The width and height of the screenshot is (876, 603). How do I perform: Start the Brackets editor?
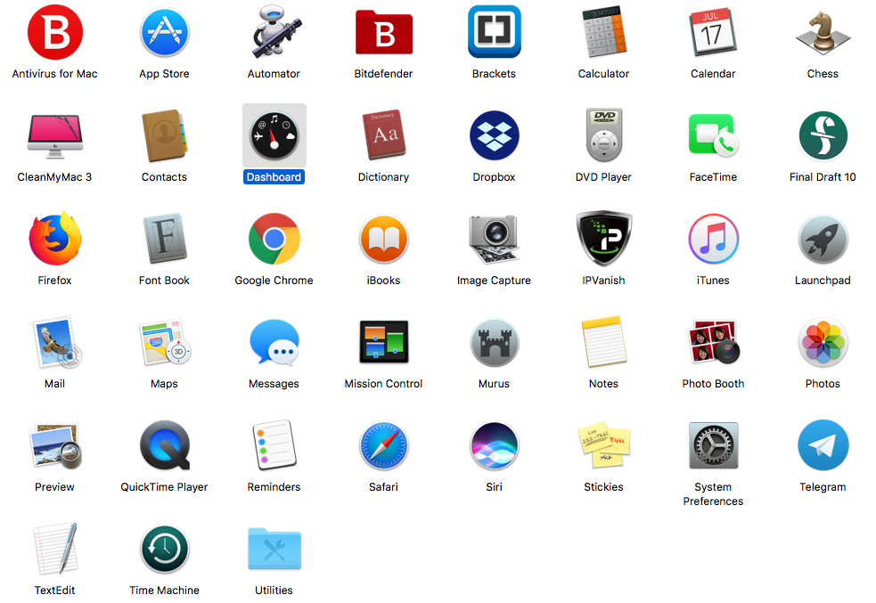494,33
